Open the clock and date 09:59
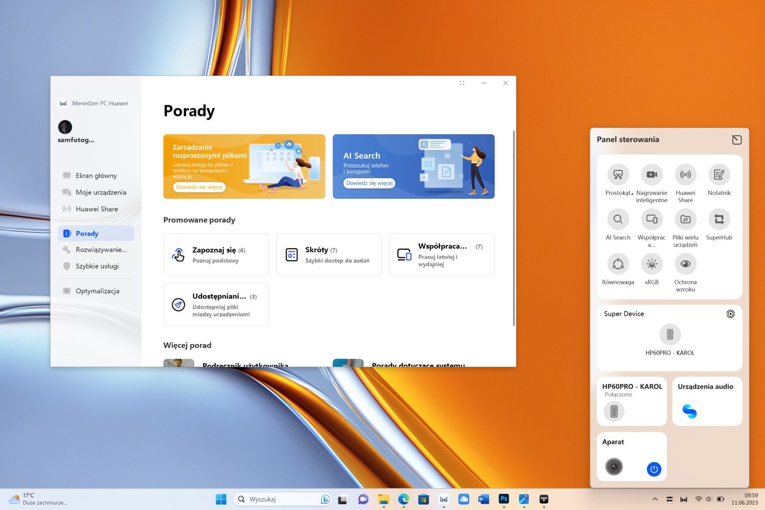The image size is (765, 510). [744, 499]
